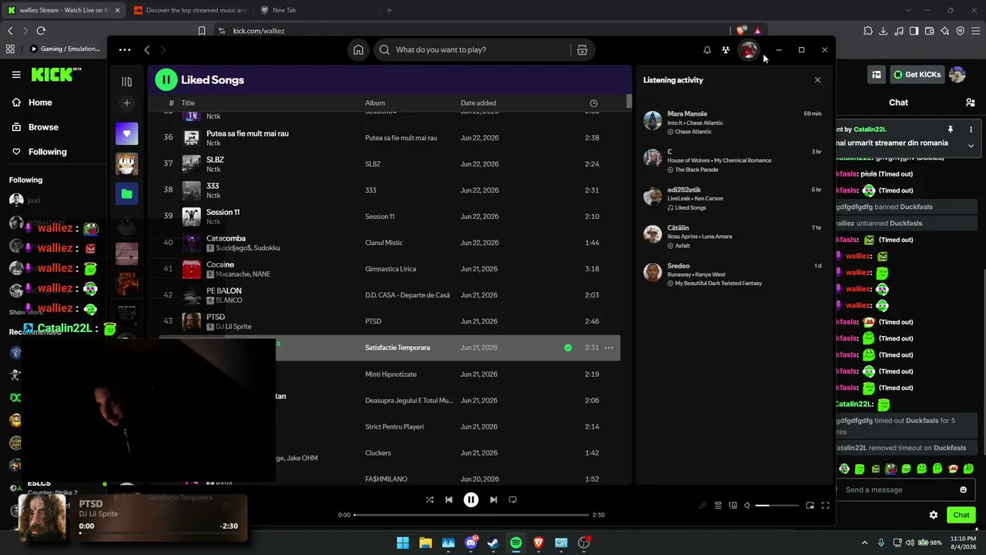Go back in Spotify navigation
The height and width of the screenshot is (555, 986).
coord(147,50)
